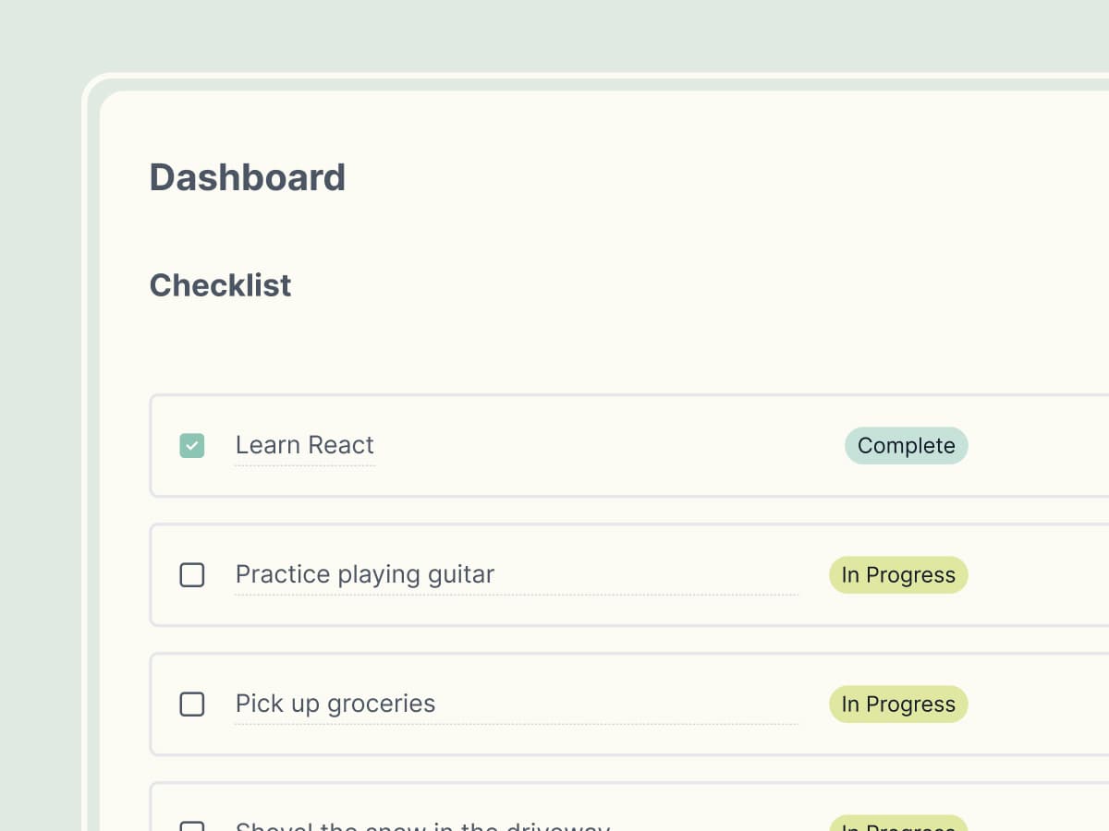Check the Shovel the snow task checkbox

191,826
